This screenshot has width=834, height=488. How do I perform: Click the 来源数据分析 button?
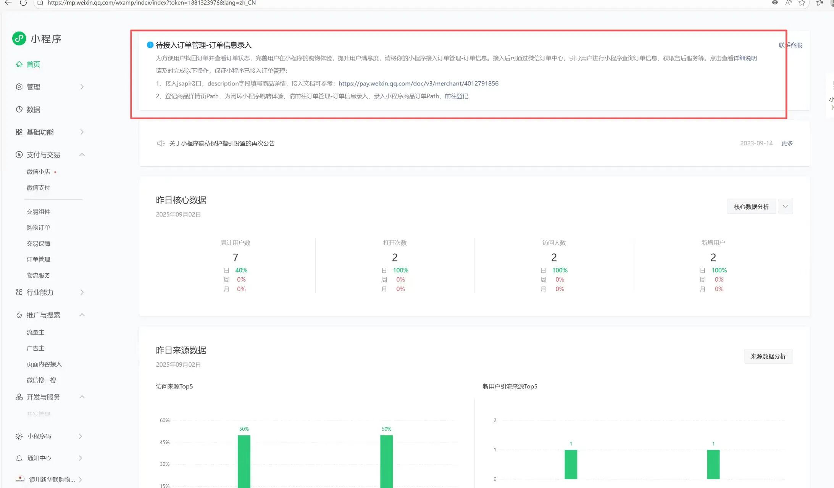click(768, 356)
